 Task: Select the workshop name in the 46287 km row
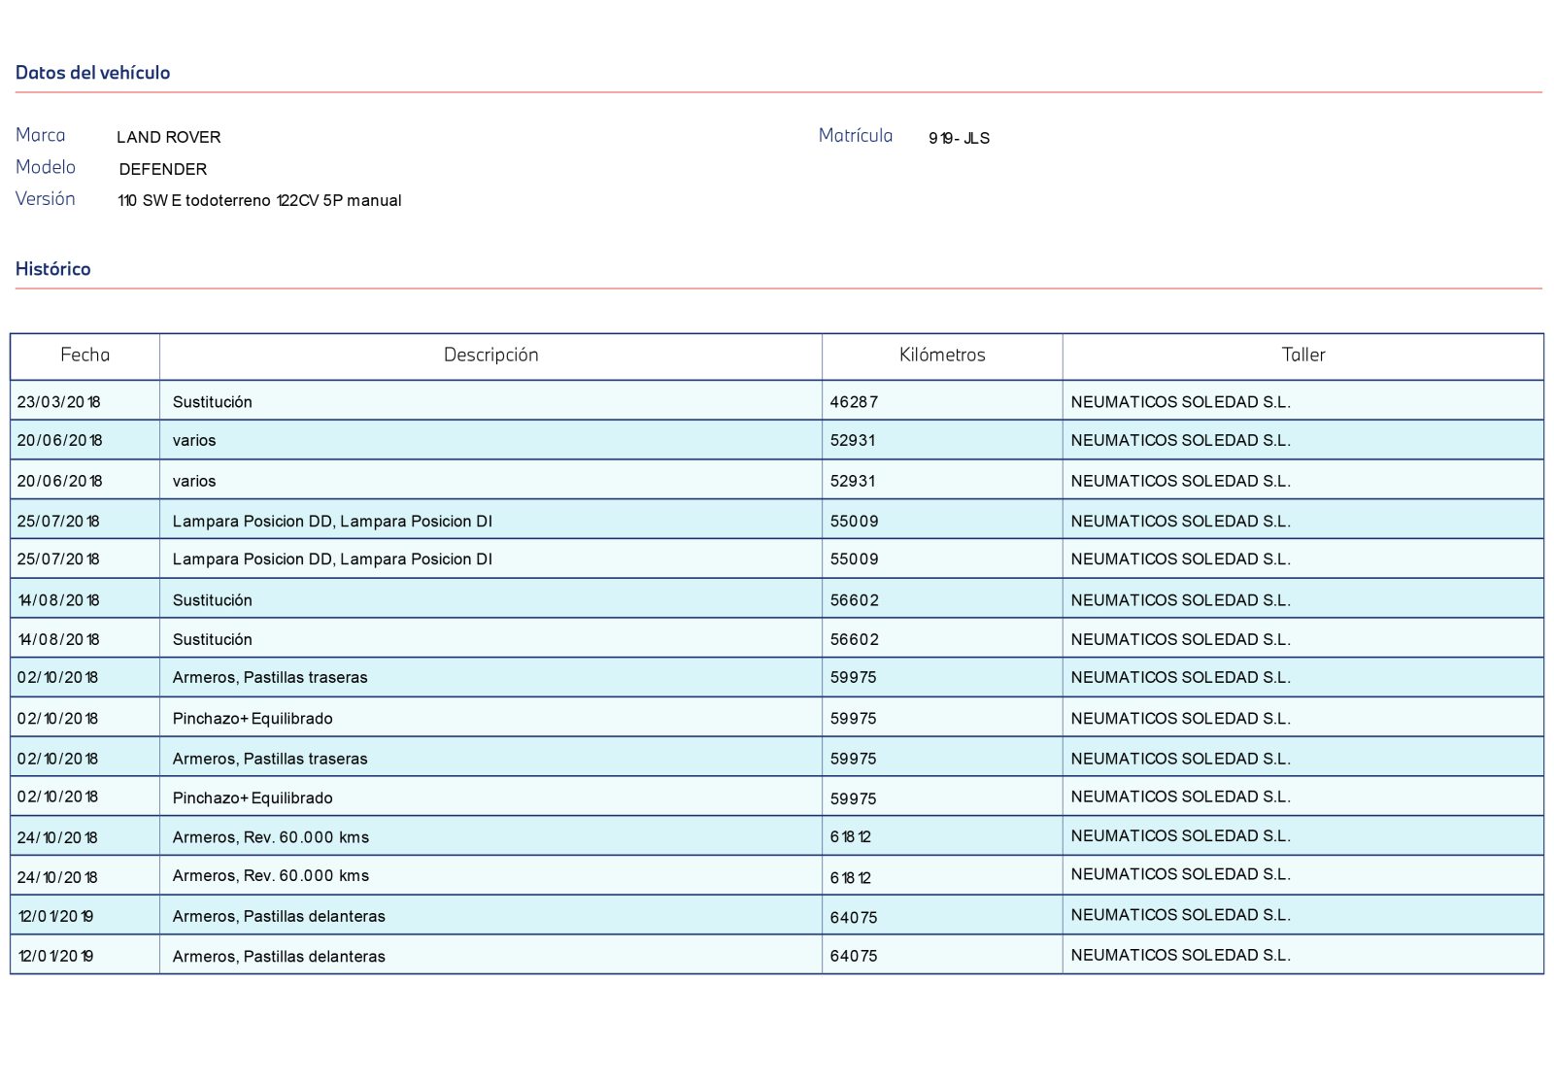[x=1180, y=402]
